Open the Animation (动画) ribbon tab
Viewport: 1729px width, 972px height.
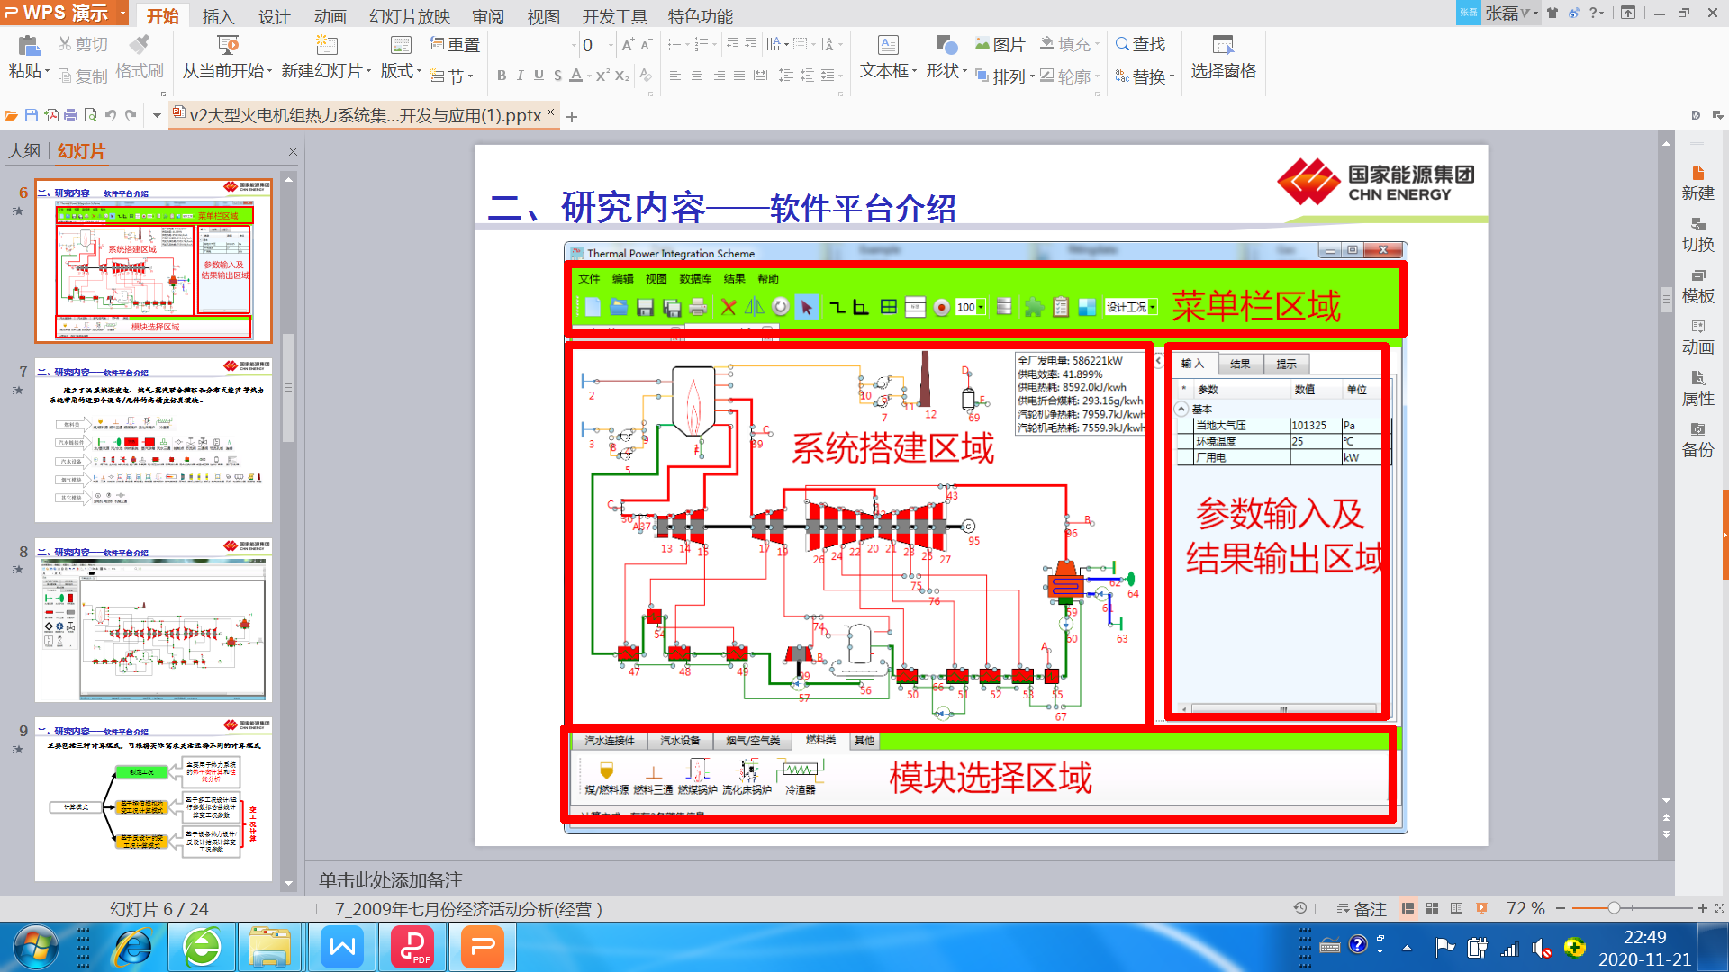point(330,16)
